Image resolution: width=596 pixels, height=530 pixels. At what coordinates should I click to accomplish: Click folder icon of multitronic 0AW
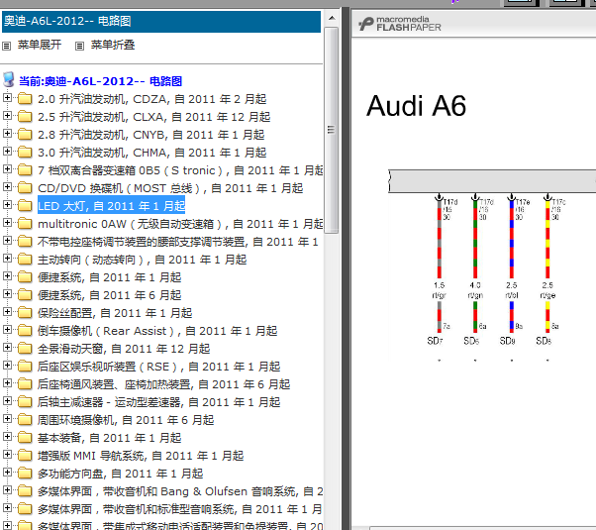tap(25, 224)
